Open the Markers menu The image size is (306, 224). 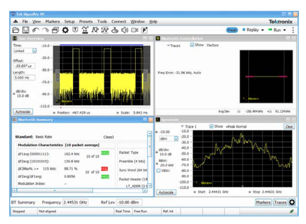52,21
